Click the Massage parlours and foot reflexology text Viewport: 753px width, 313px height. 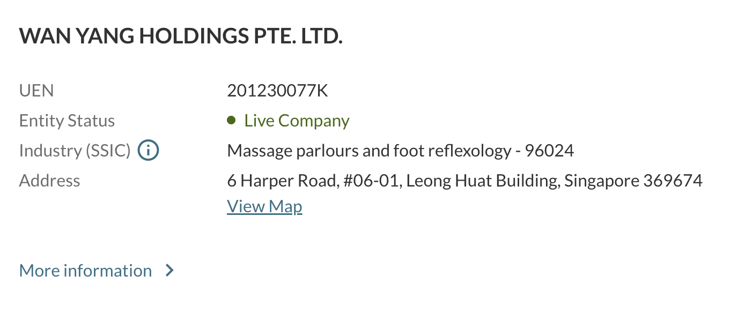coord(369,151)
